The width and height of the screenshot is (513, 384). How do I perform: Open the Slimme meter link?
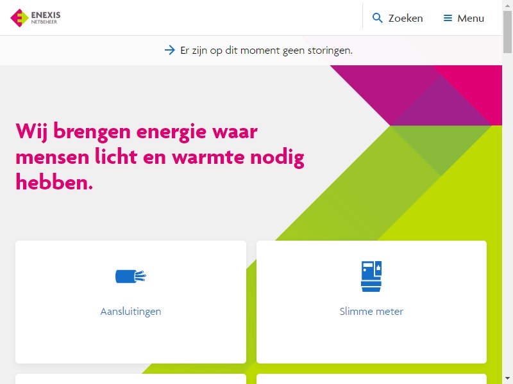point(371,312)
